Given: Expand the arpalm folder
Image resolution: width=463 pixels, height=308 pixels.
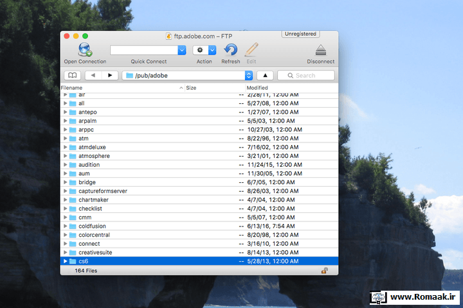Looking at the screenshot, I should (65, 121).
